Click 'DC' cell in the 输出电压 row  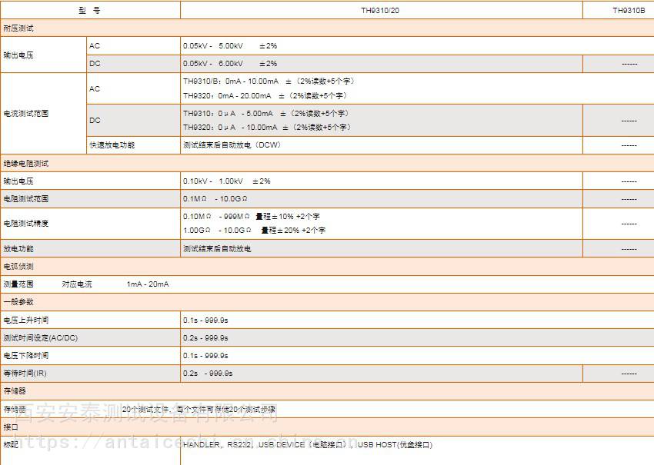(95, 63)
